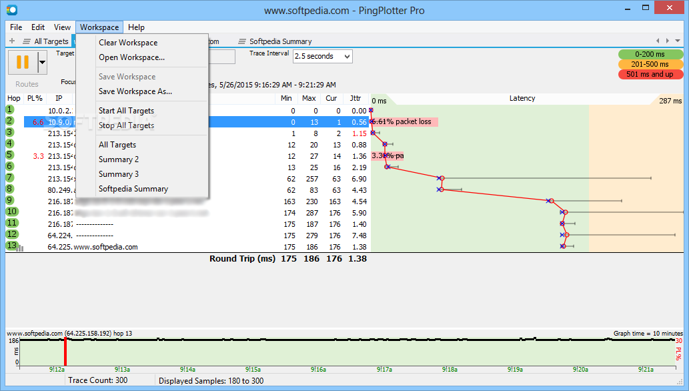Image resolution: width=689 pixels, height=391 pixels.
Task: Click the Graph time = 10 minutes label
Action: (648, 334)
